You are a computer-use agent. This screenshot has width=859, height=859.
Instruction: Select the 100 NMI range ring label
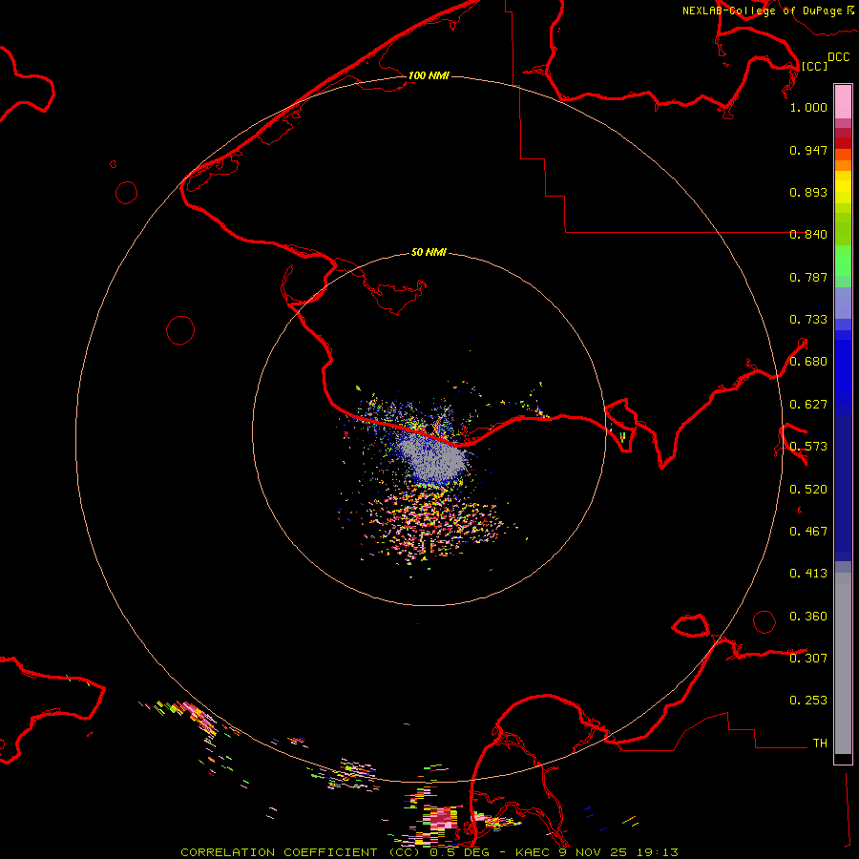[429, 75]
